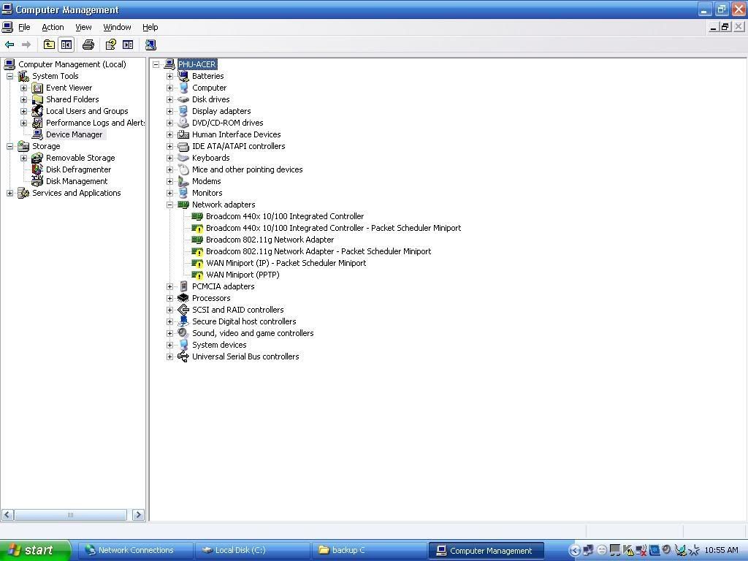Expand the Event Viewer node
The image size is (748, 561).
pos(23,88)
